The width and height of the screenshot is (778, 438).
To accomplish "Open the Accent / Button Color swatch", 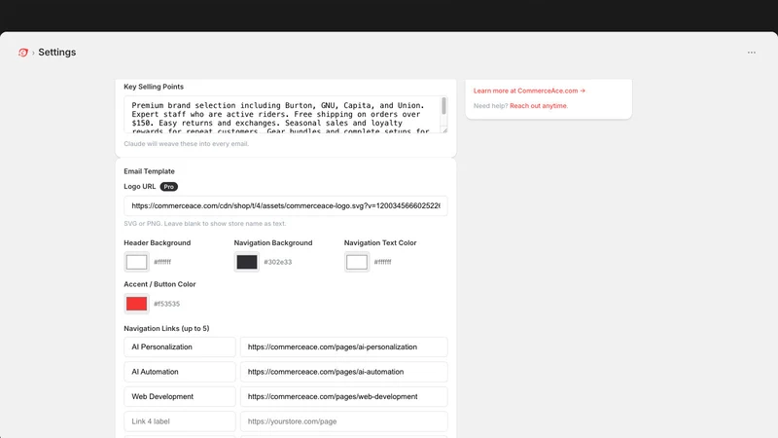I will pyautogui.click(x=136, y=304).
